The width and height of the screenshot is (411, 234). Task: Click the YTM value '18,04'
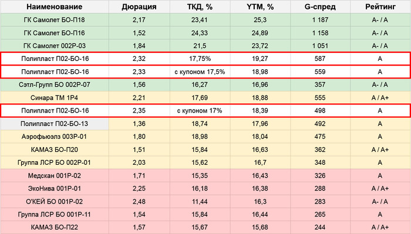[260, 137]
